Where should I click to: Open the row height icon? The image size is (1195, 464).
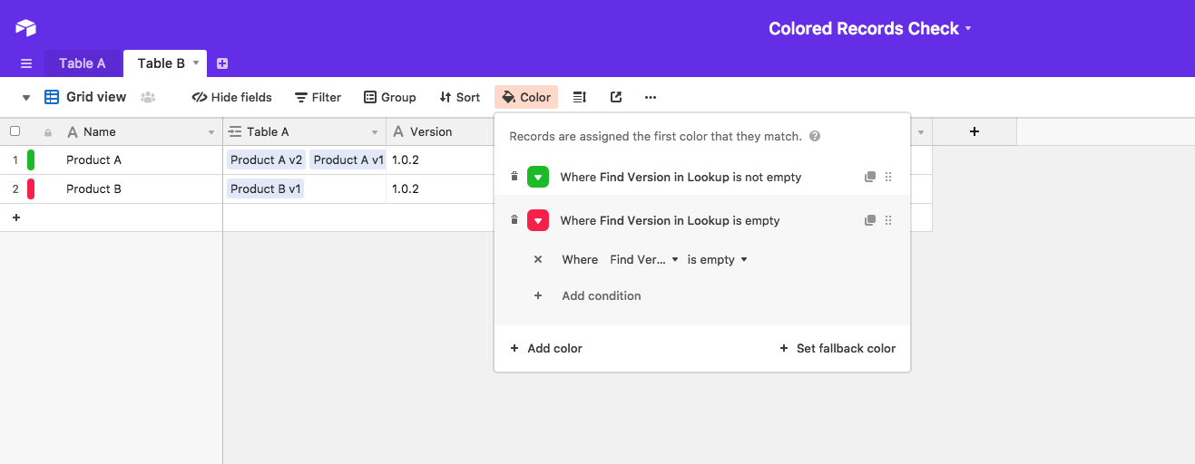(x=580, y=97)
